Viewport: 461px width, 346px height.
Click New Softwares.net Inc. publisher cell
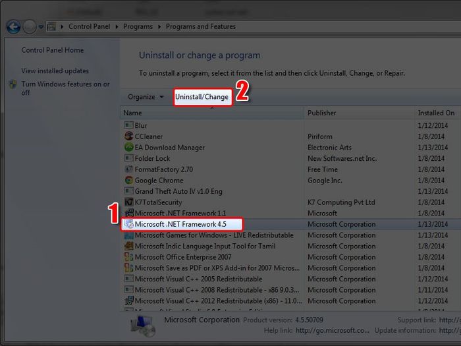click(x=342, y=158)
